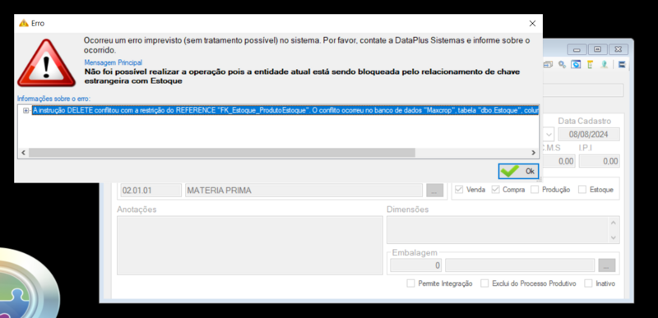Minimize the product registration window

pyautogui.click(x=577, y=49)
